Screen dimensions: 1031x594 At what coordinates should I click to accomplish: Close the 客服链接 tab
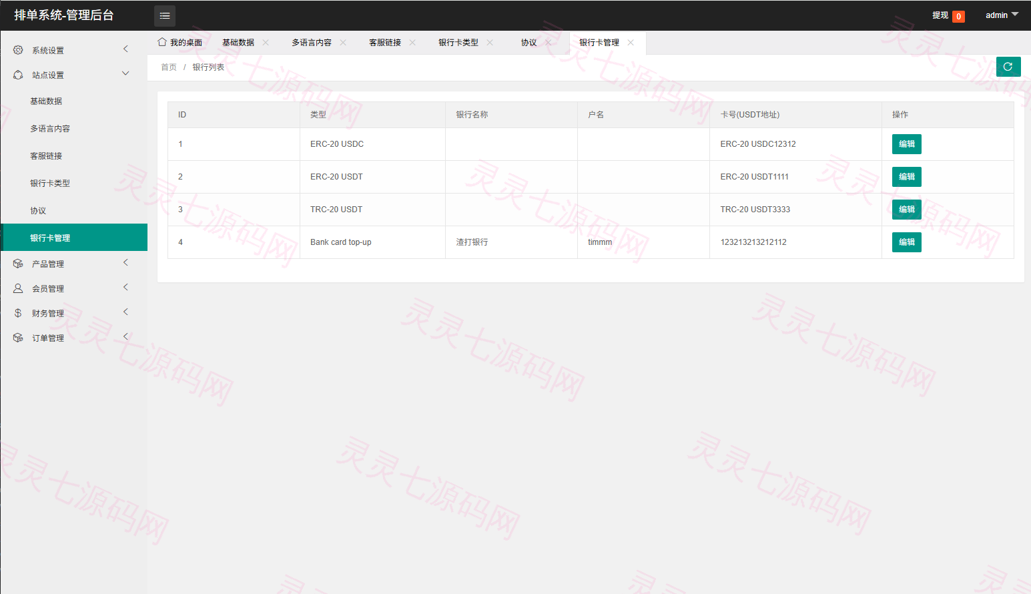[412, 42]
